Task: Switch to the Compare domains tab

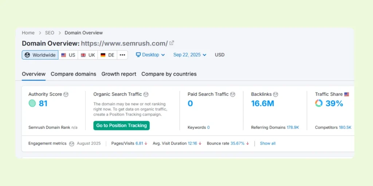Action: (74, 74)
